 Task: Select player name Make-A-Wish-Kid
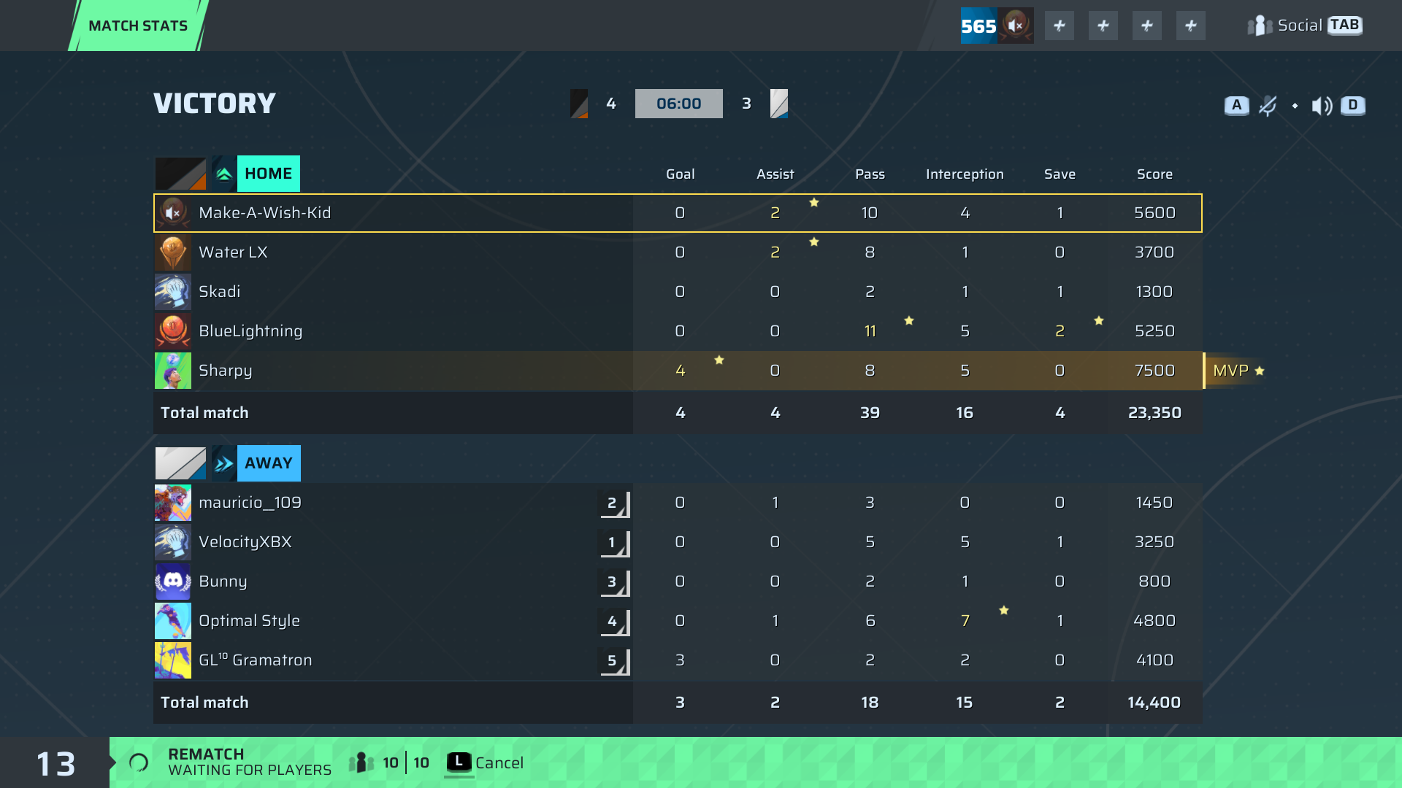[x=265, y=213]
